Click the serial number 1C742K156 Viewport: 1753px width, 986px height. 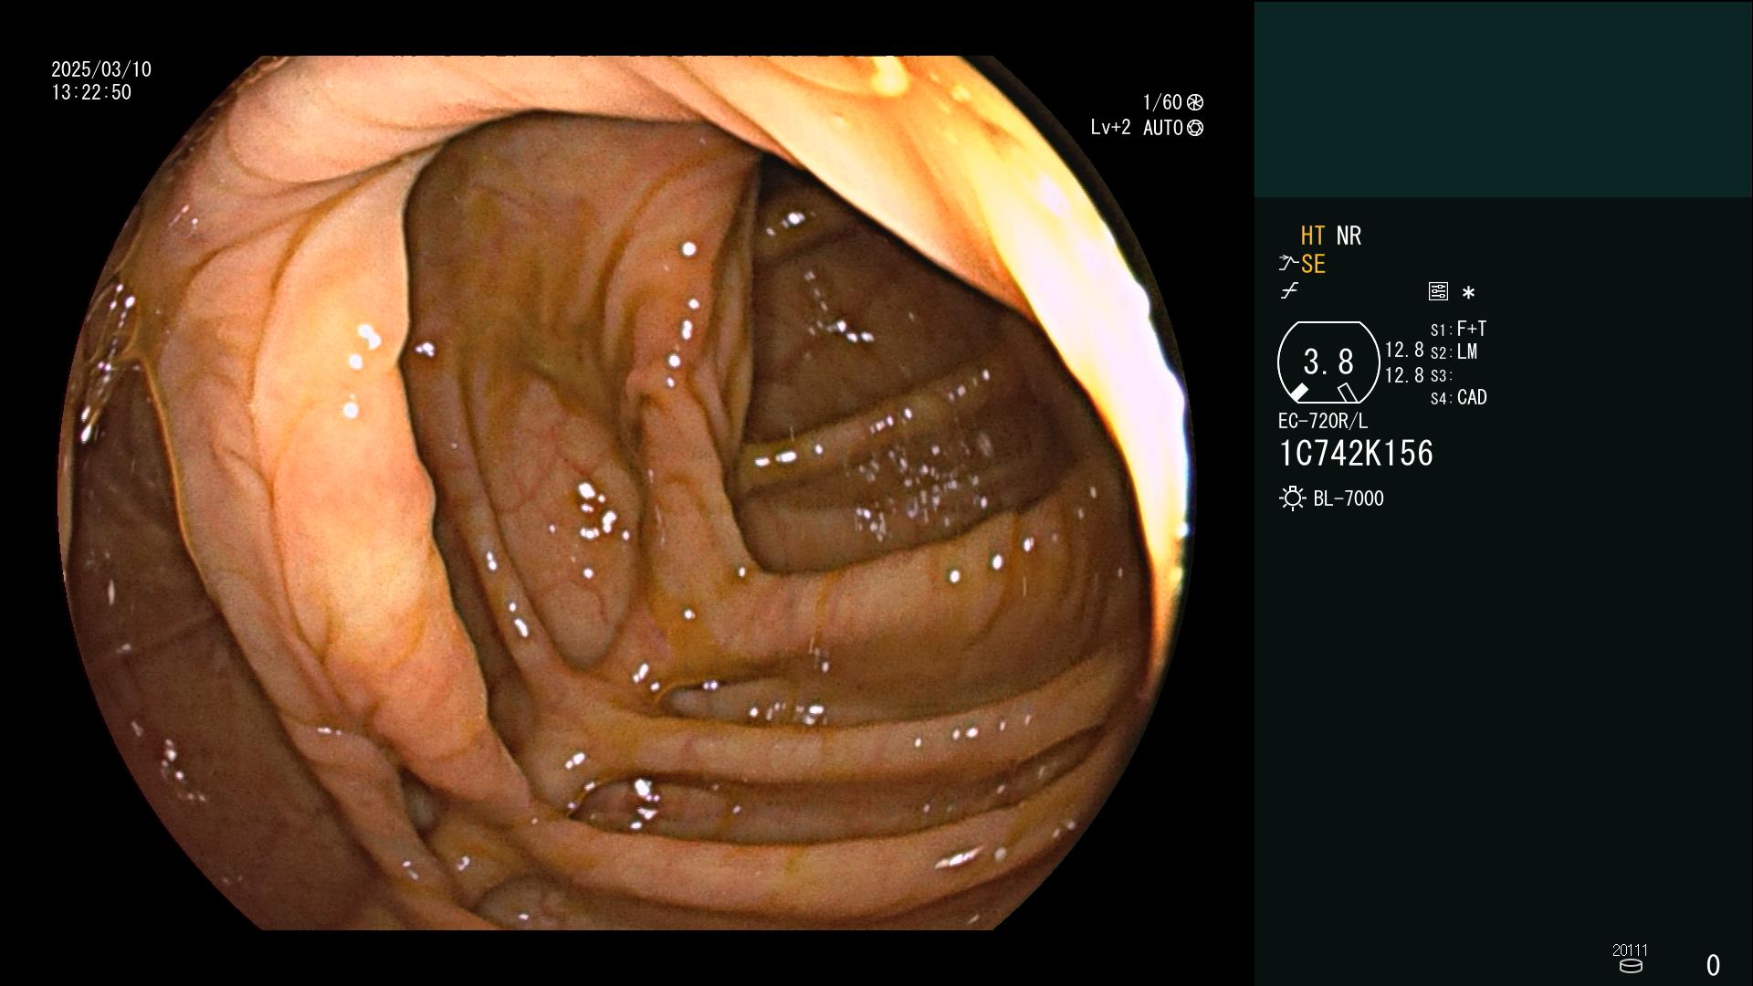point(1356,454)
